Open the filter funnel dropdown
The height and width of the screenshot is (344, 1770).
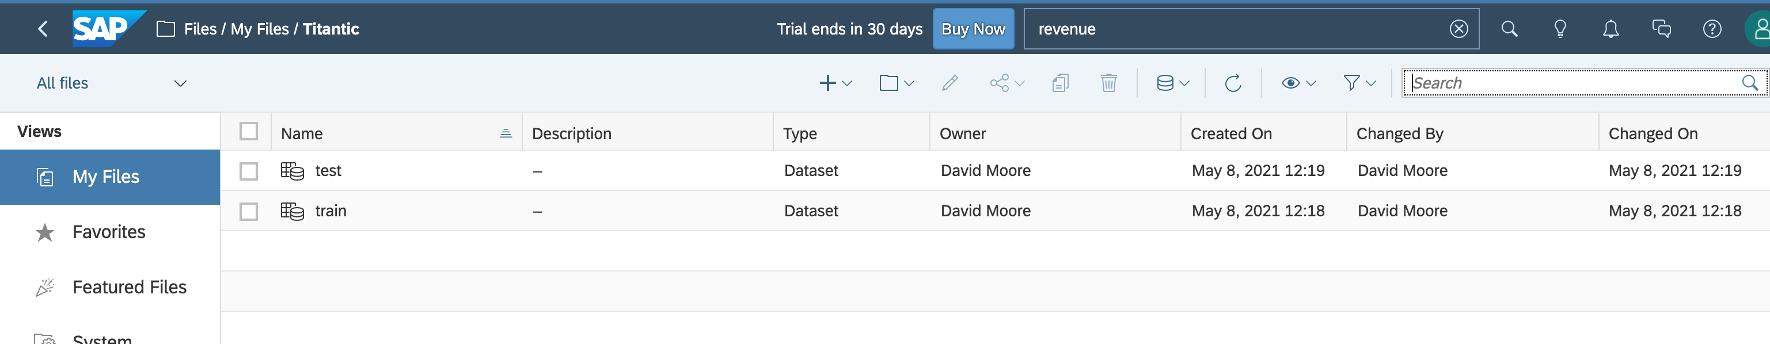(1358, 83)
